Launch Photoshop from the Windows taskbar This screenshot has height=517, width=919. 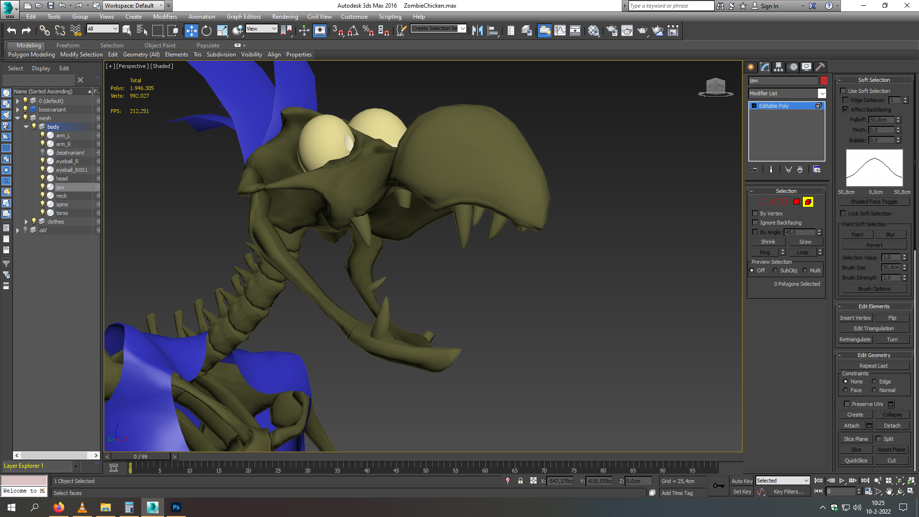click(176, 507)
